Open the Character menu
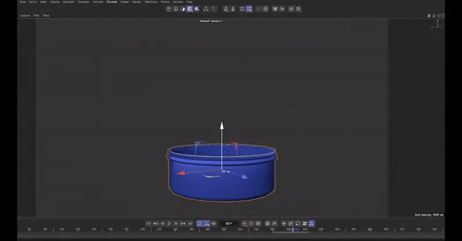This screenshot has height=241, width=462. pyautogui.click(x=83, y=2)
